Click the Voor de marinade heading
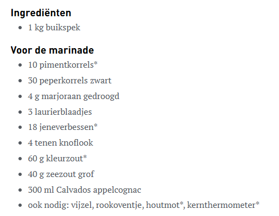279x216 pixels. pyautogui.click(x=52, y=50)
